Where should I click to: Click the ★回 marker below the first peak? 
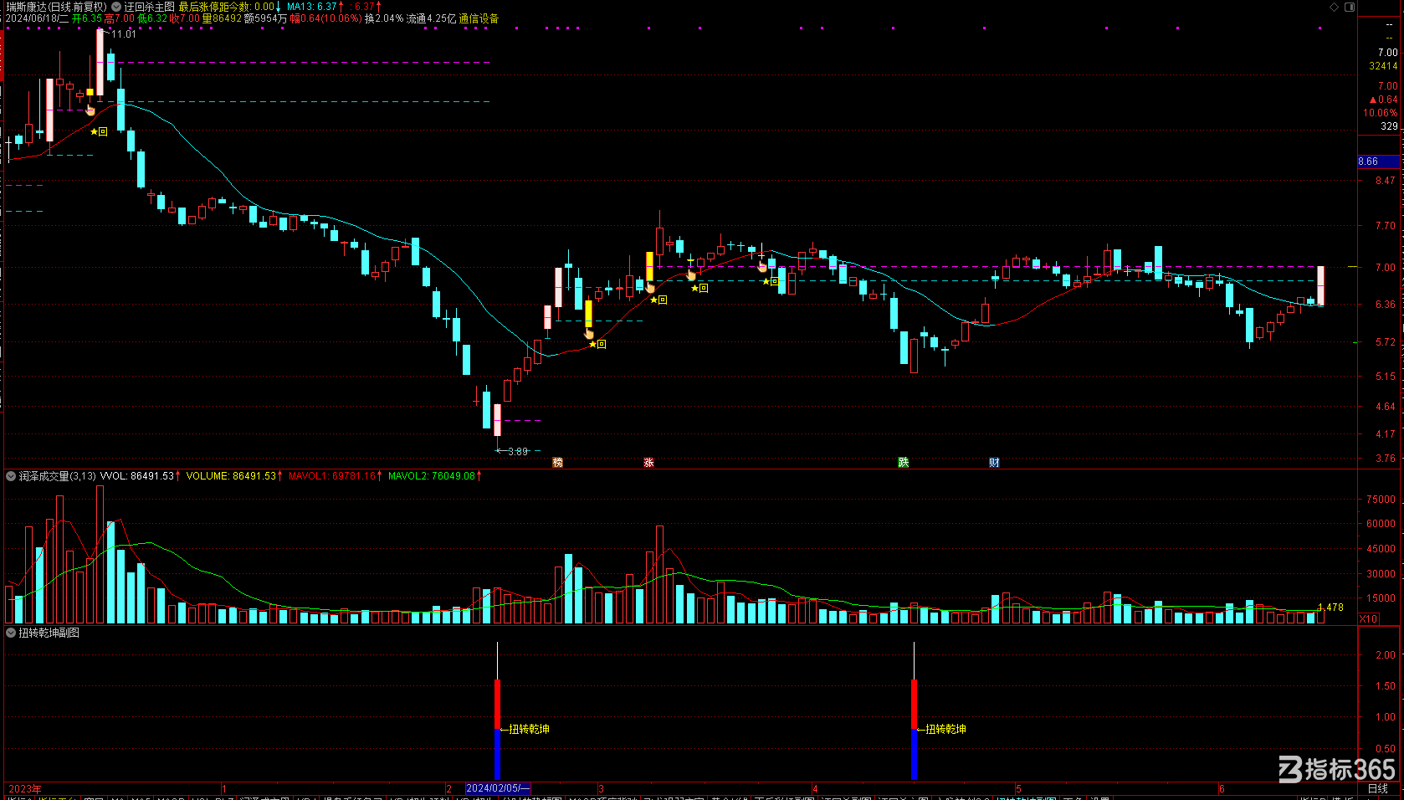[x=99, y=131]
